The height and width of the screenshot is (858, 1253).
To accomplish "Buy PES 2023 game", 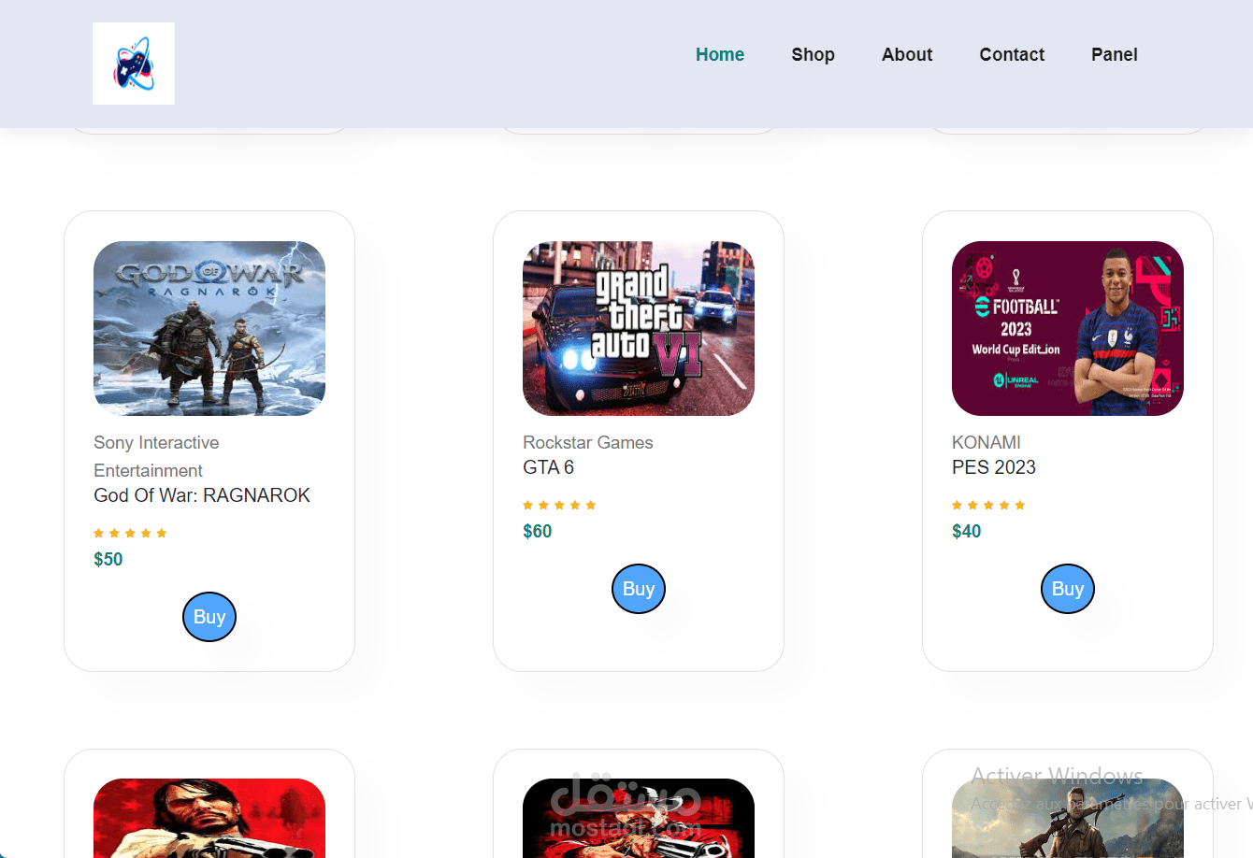I will click(x=1068, y=589).
